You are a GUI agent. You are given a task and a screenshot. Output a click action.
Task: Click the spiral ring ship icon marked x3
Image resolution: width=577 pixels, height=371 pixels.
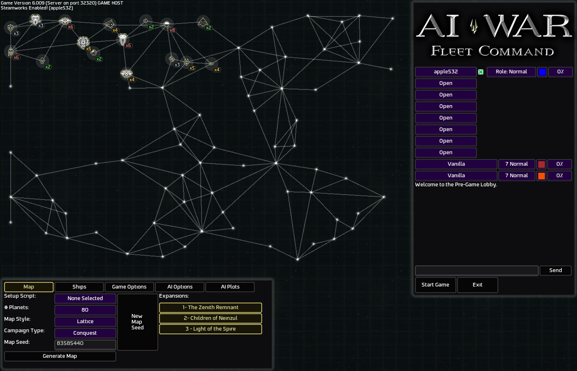coord(172,59)
